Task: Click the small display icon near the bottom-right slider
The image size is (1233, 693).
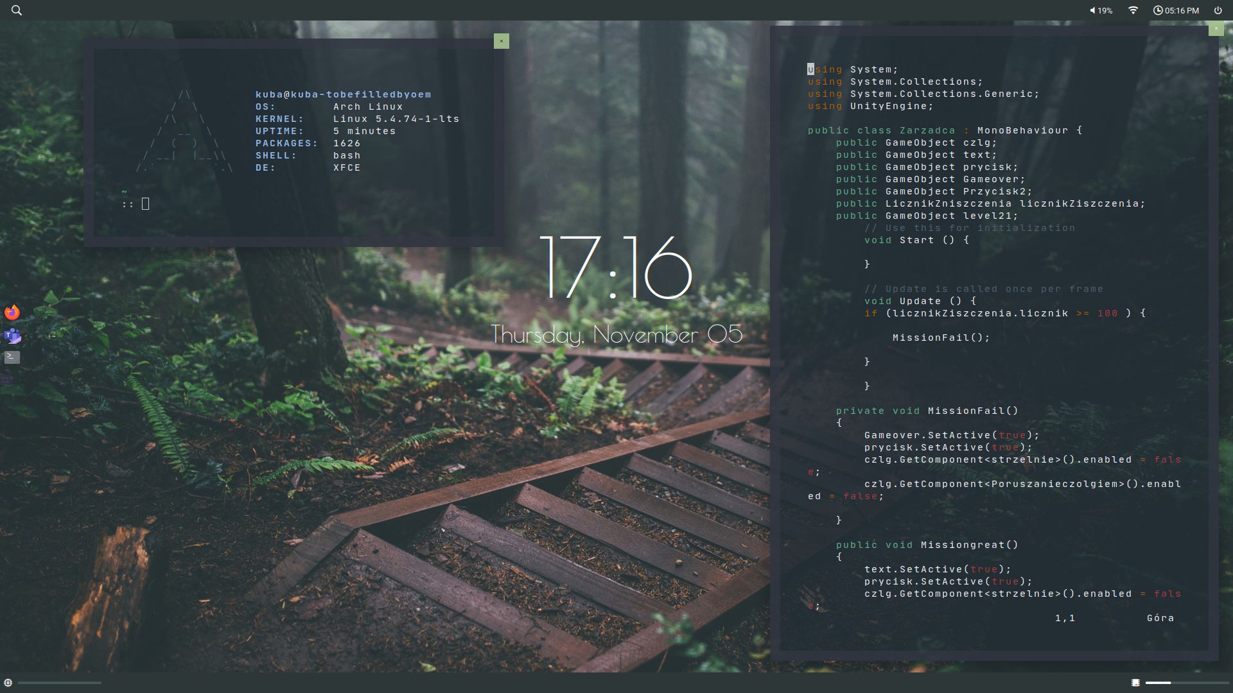Action: point(1135,682)
